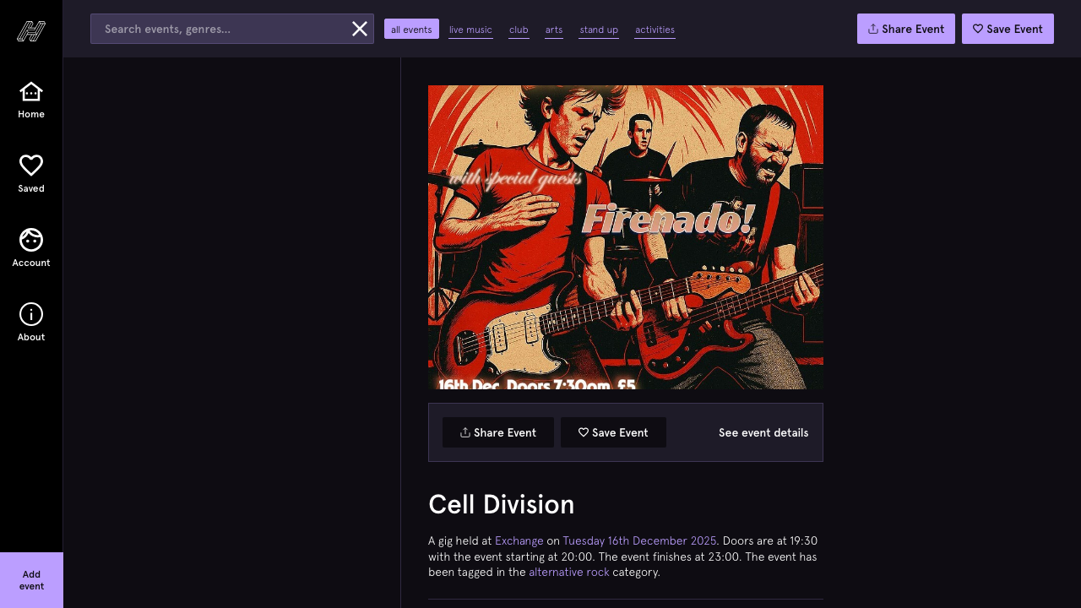Enable the club filter
The image size is (1081, 608).
(519, 30)
